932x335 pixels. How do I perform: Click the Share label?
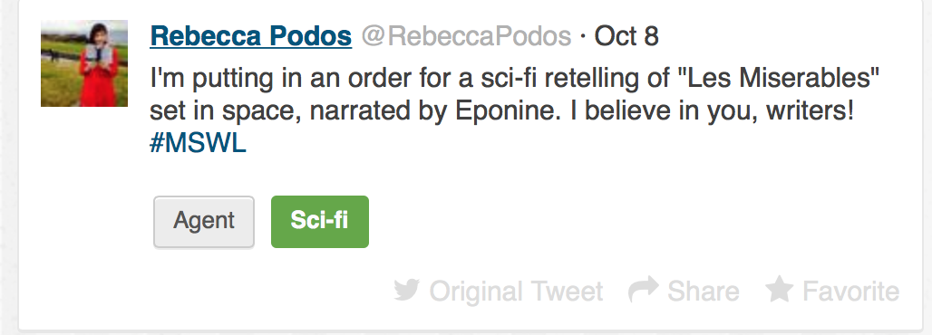point(704,291)
